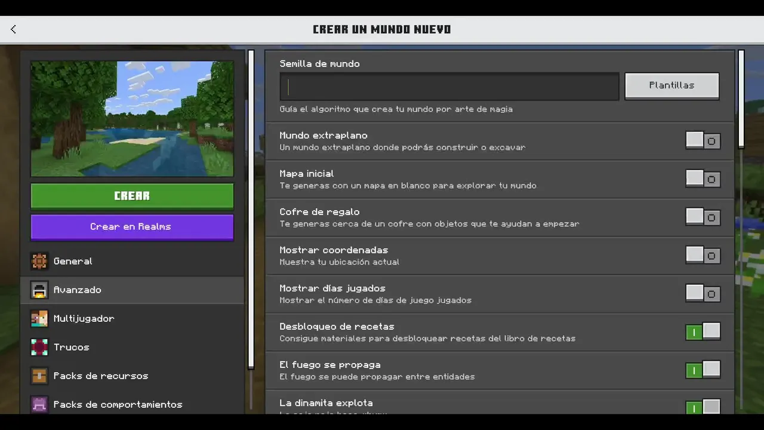Click the green CREAR button
Viewport: 764px width, 430px height.
point(132,196)
